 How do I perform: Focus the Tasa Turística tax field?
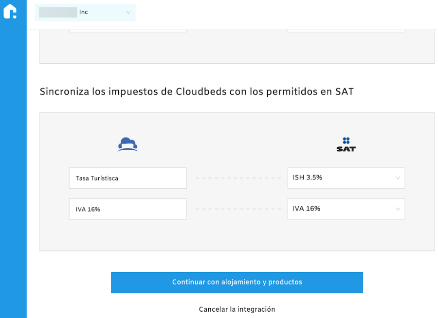[128, 178]
